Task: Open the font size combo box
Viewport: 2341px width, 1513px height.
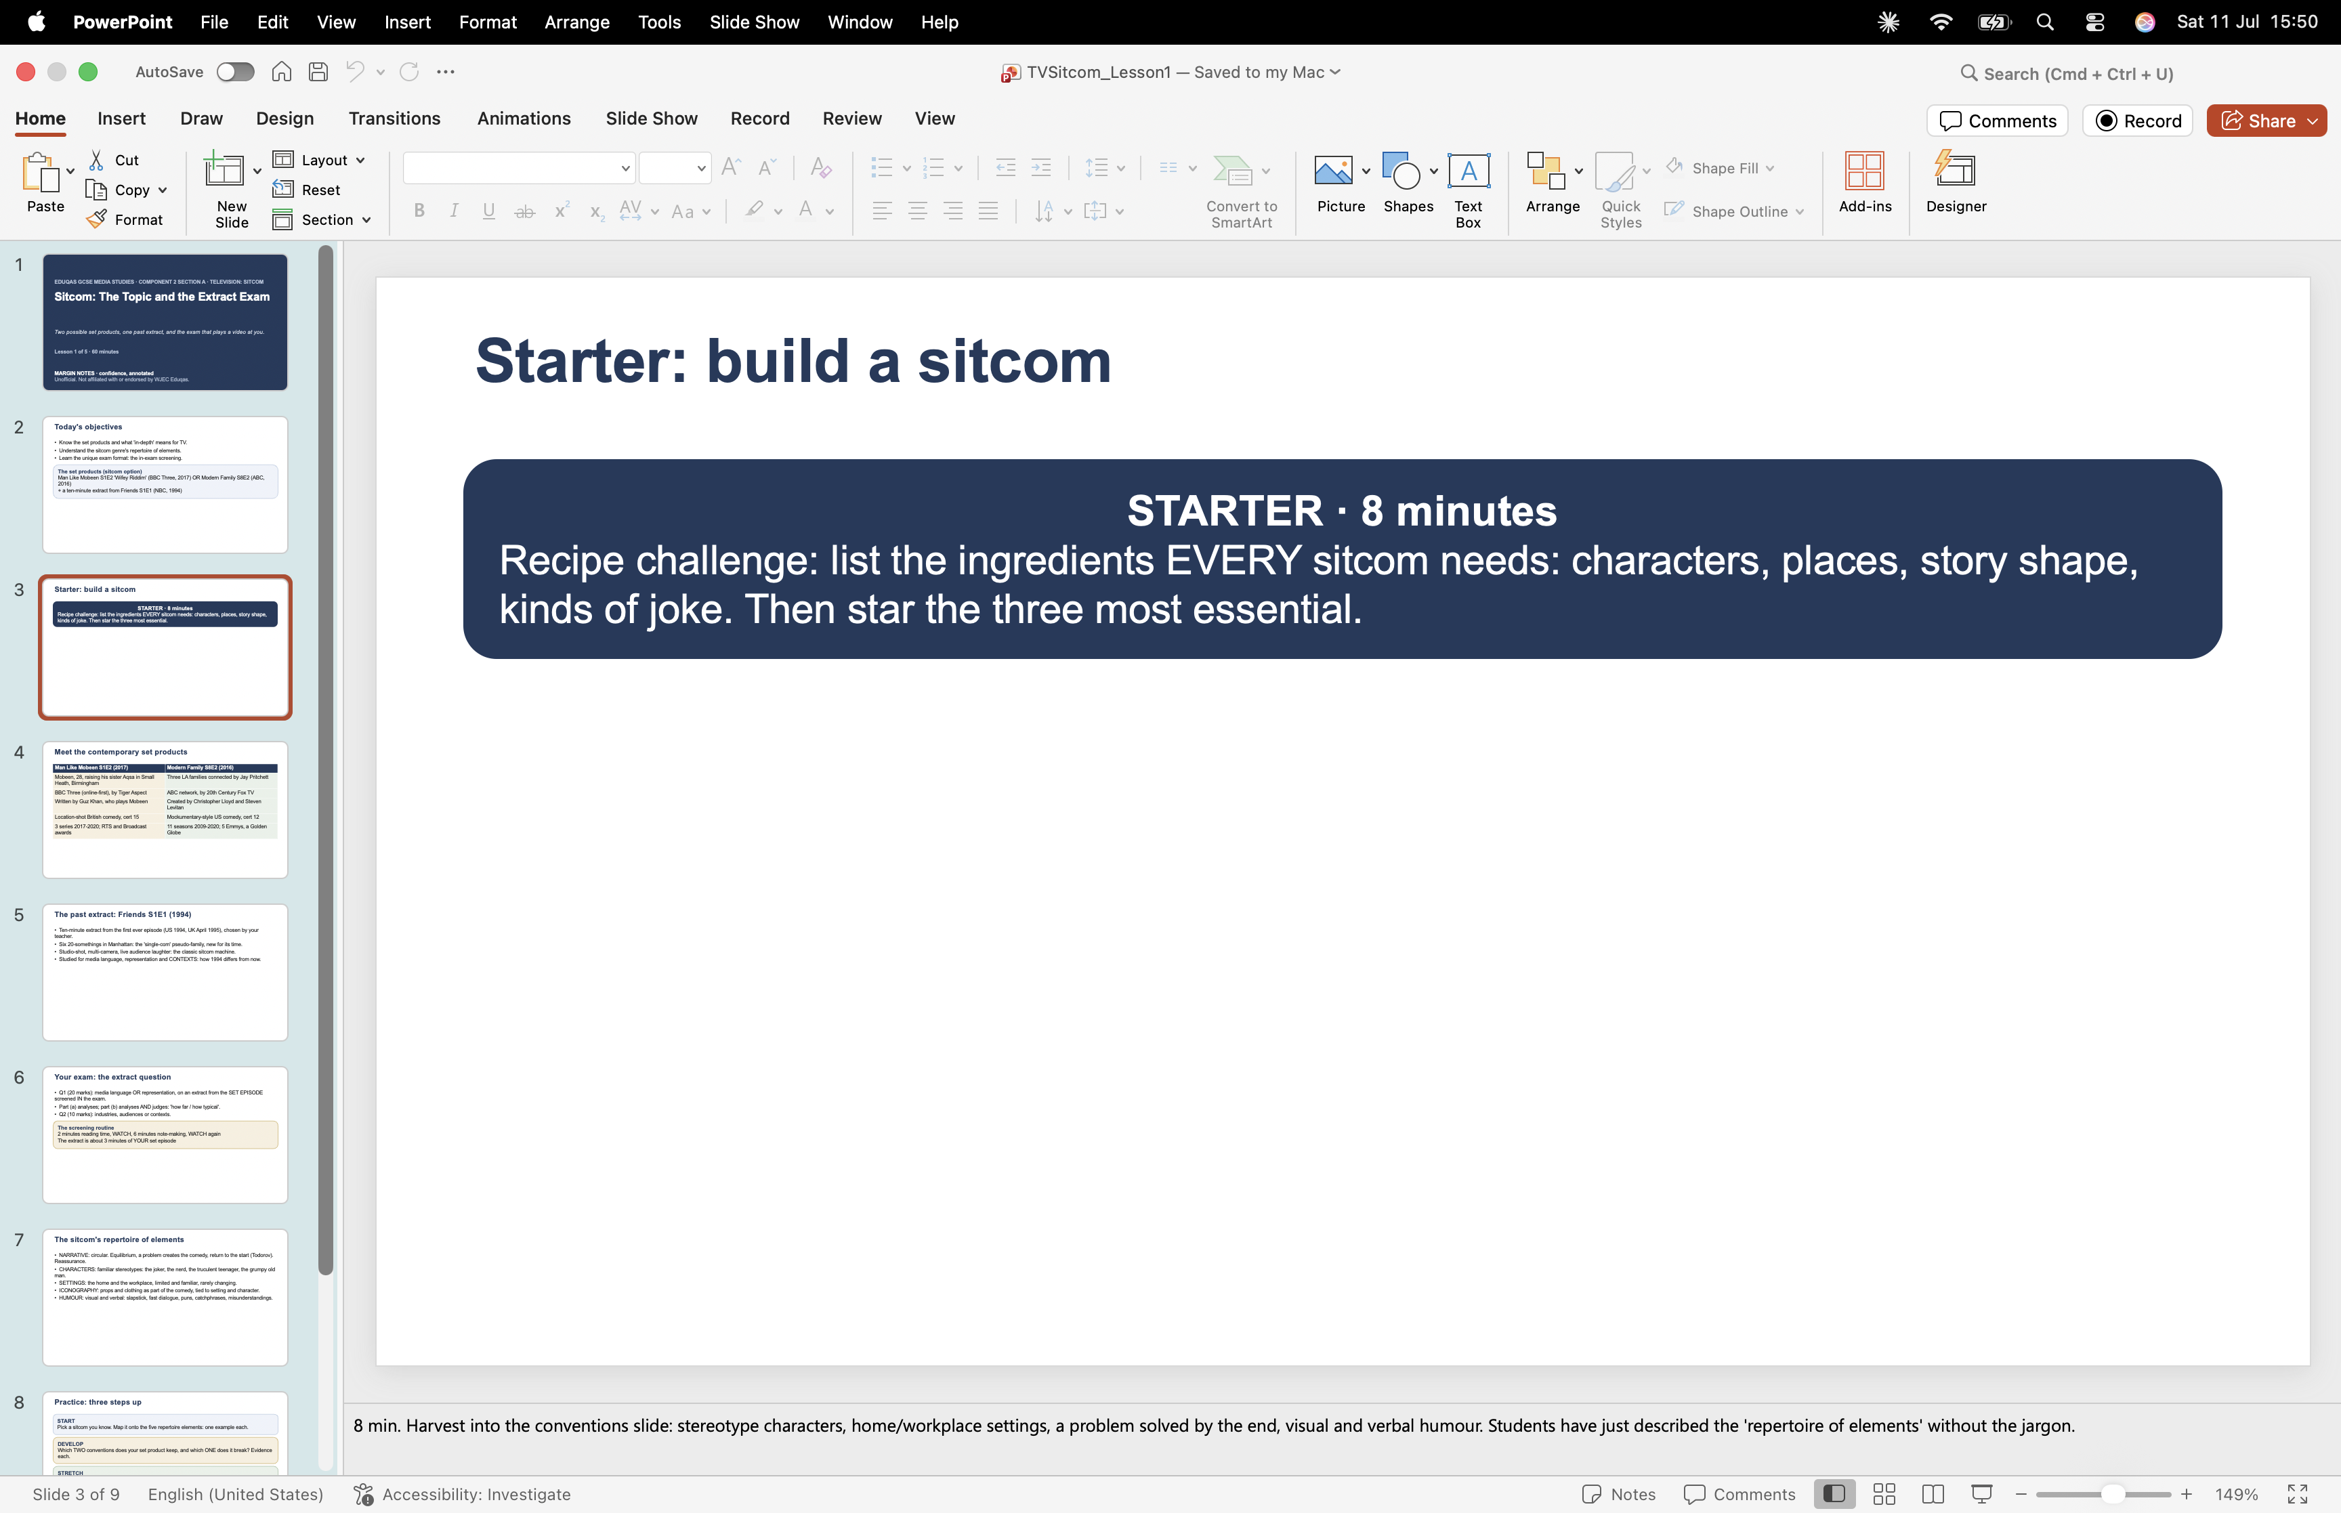Action: [675, 168]
